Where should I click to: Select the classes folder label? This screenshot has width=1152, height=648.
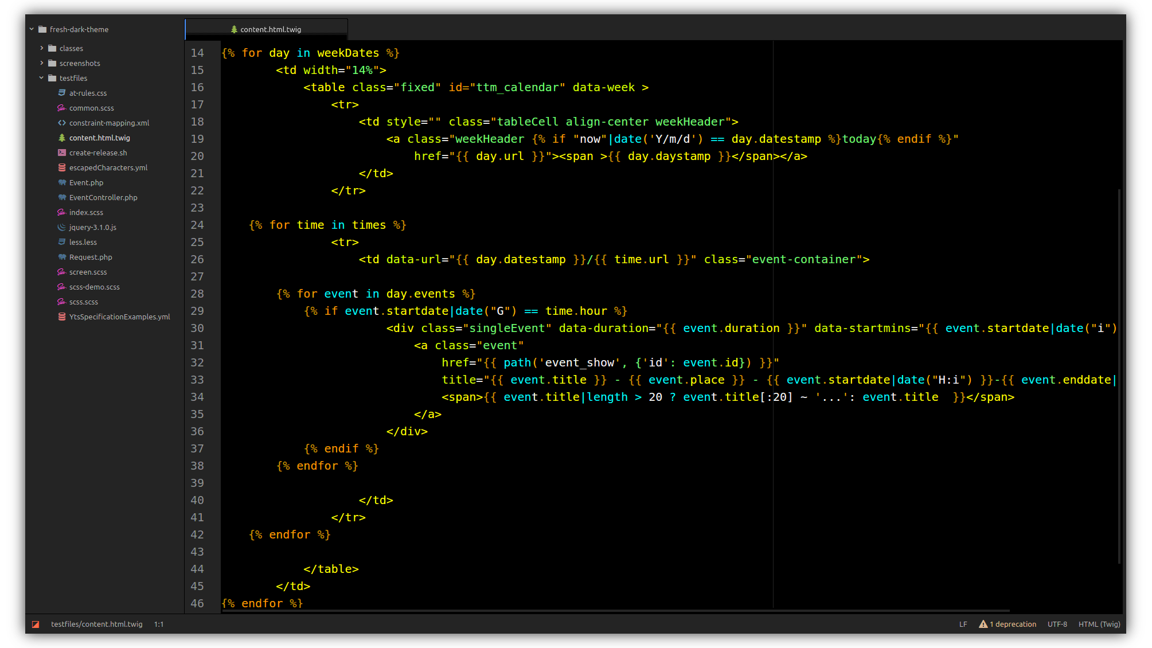pos(71,48)
